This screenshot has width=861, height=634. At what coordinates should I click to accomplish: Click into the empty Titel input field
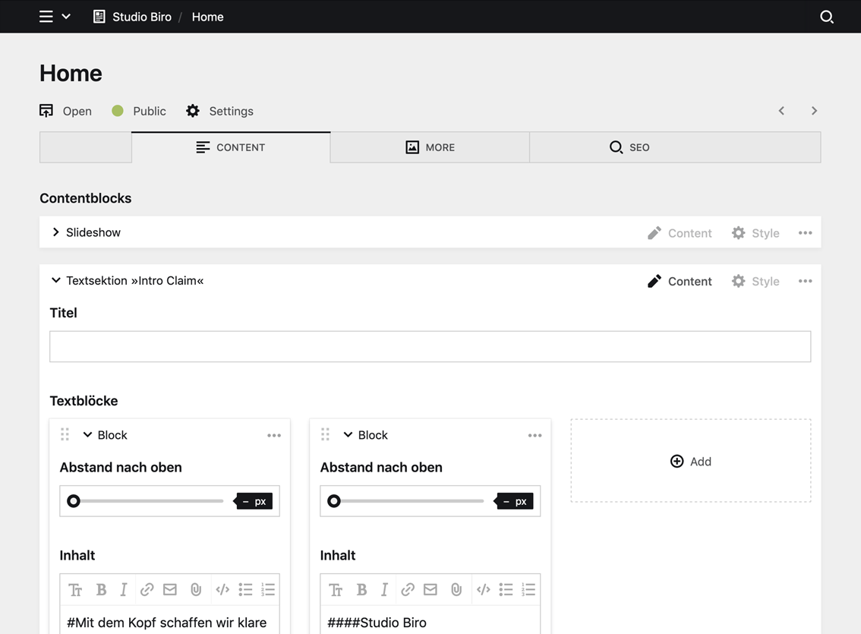click(x=430, y=346)
